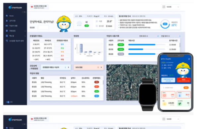Click the green badge in the weather card
This screenshot has height=129, width=199.
click(x=87, y=26)
